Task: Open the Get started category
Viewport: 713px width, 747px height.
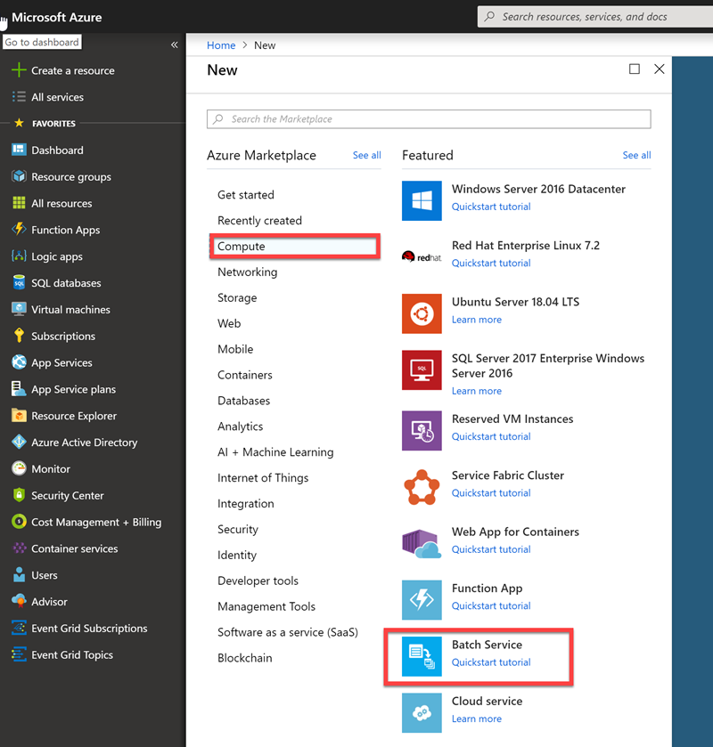Action: pos(246,195)
